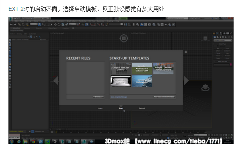
Task: Choose the Select and Scale tool
Action: (63, 24)
